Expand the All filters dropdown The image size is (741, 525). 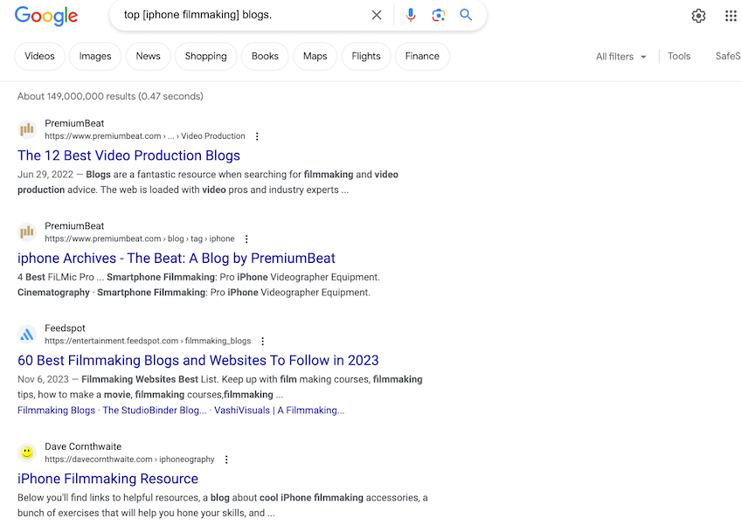click(620, 57)
